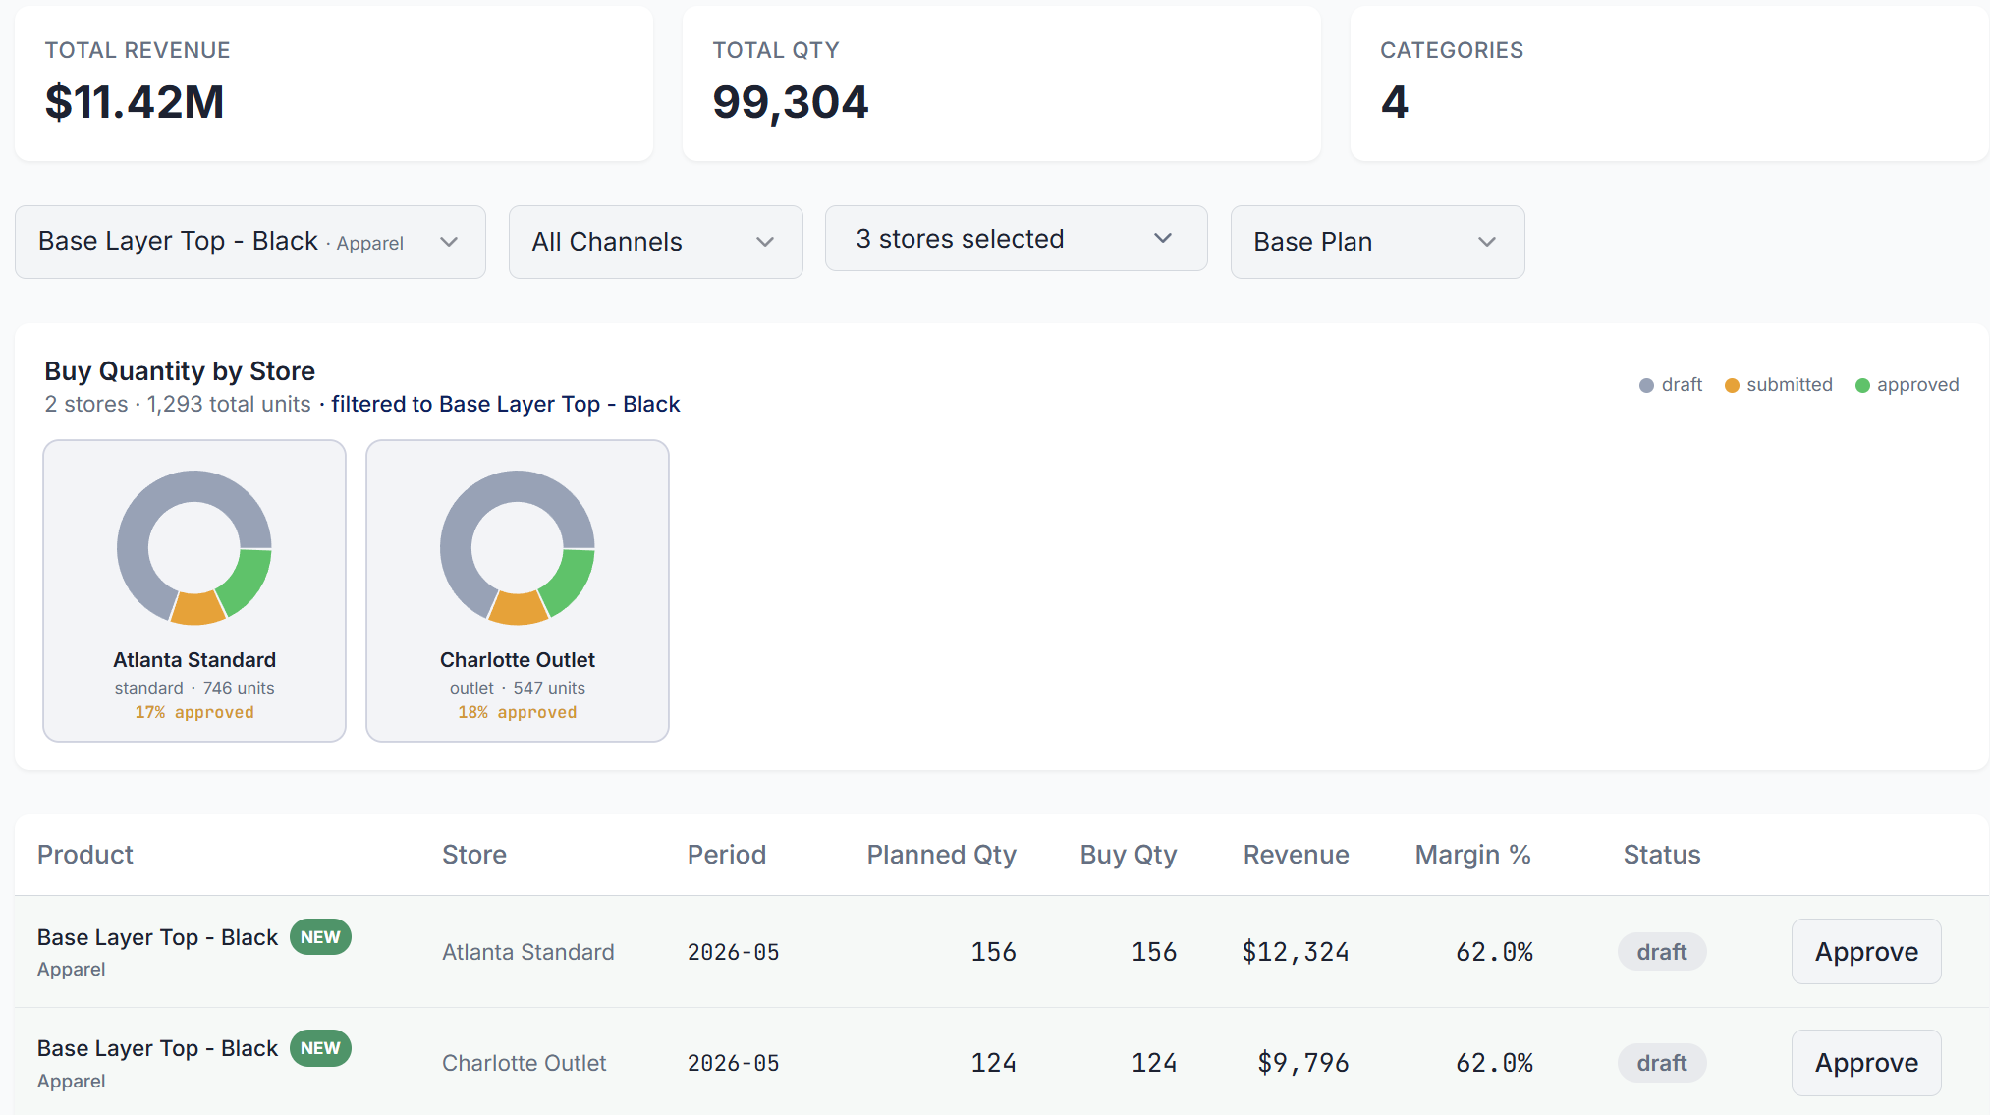Expand the All Channels dropdown

click(655, 242)
